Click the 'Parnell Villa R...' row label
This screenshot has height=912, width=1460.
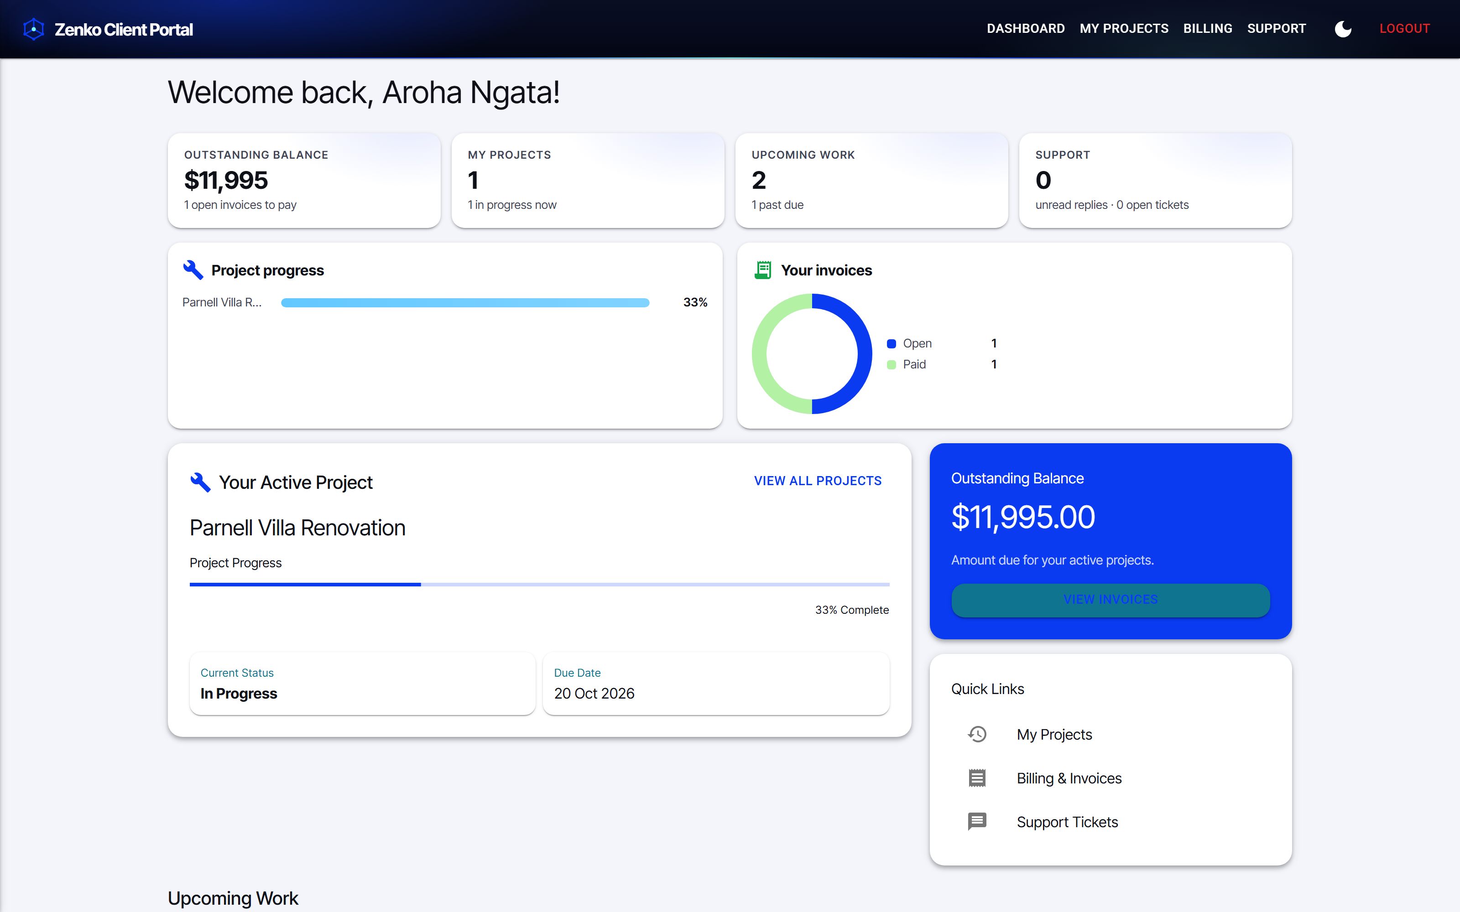(222, 302)
